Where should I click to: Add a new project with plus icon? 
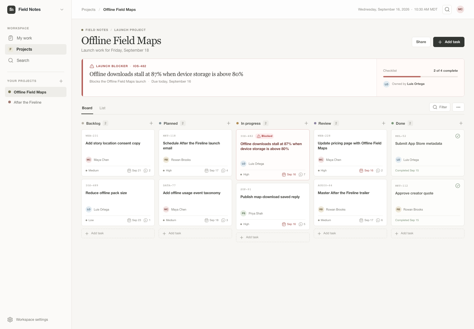click(61, 81)
